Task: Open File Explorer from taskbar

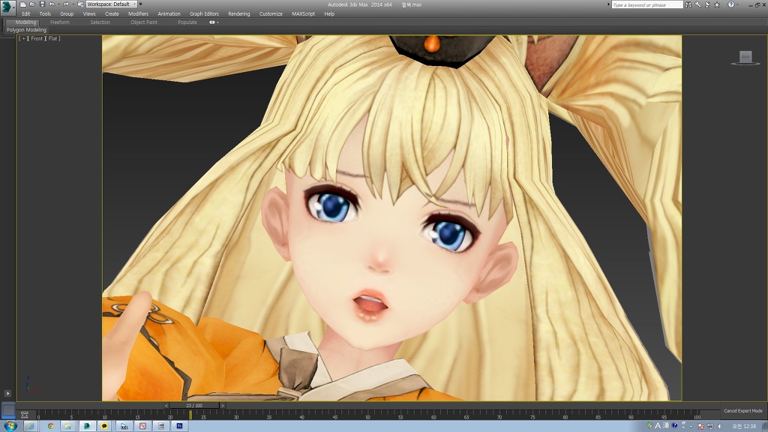Action: (x=68, y=426)
